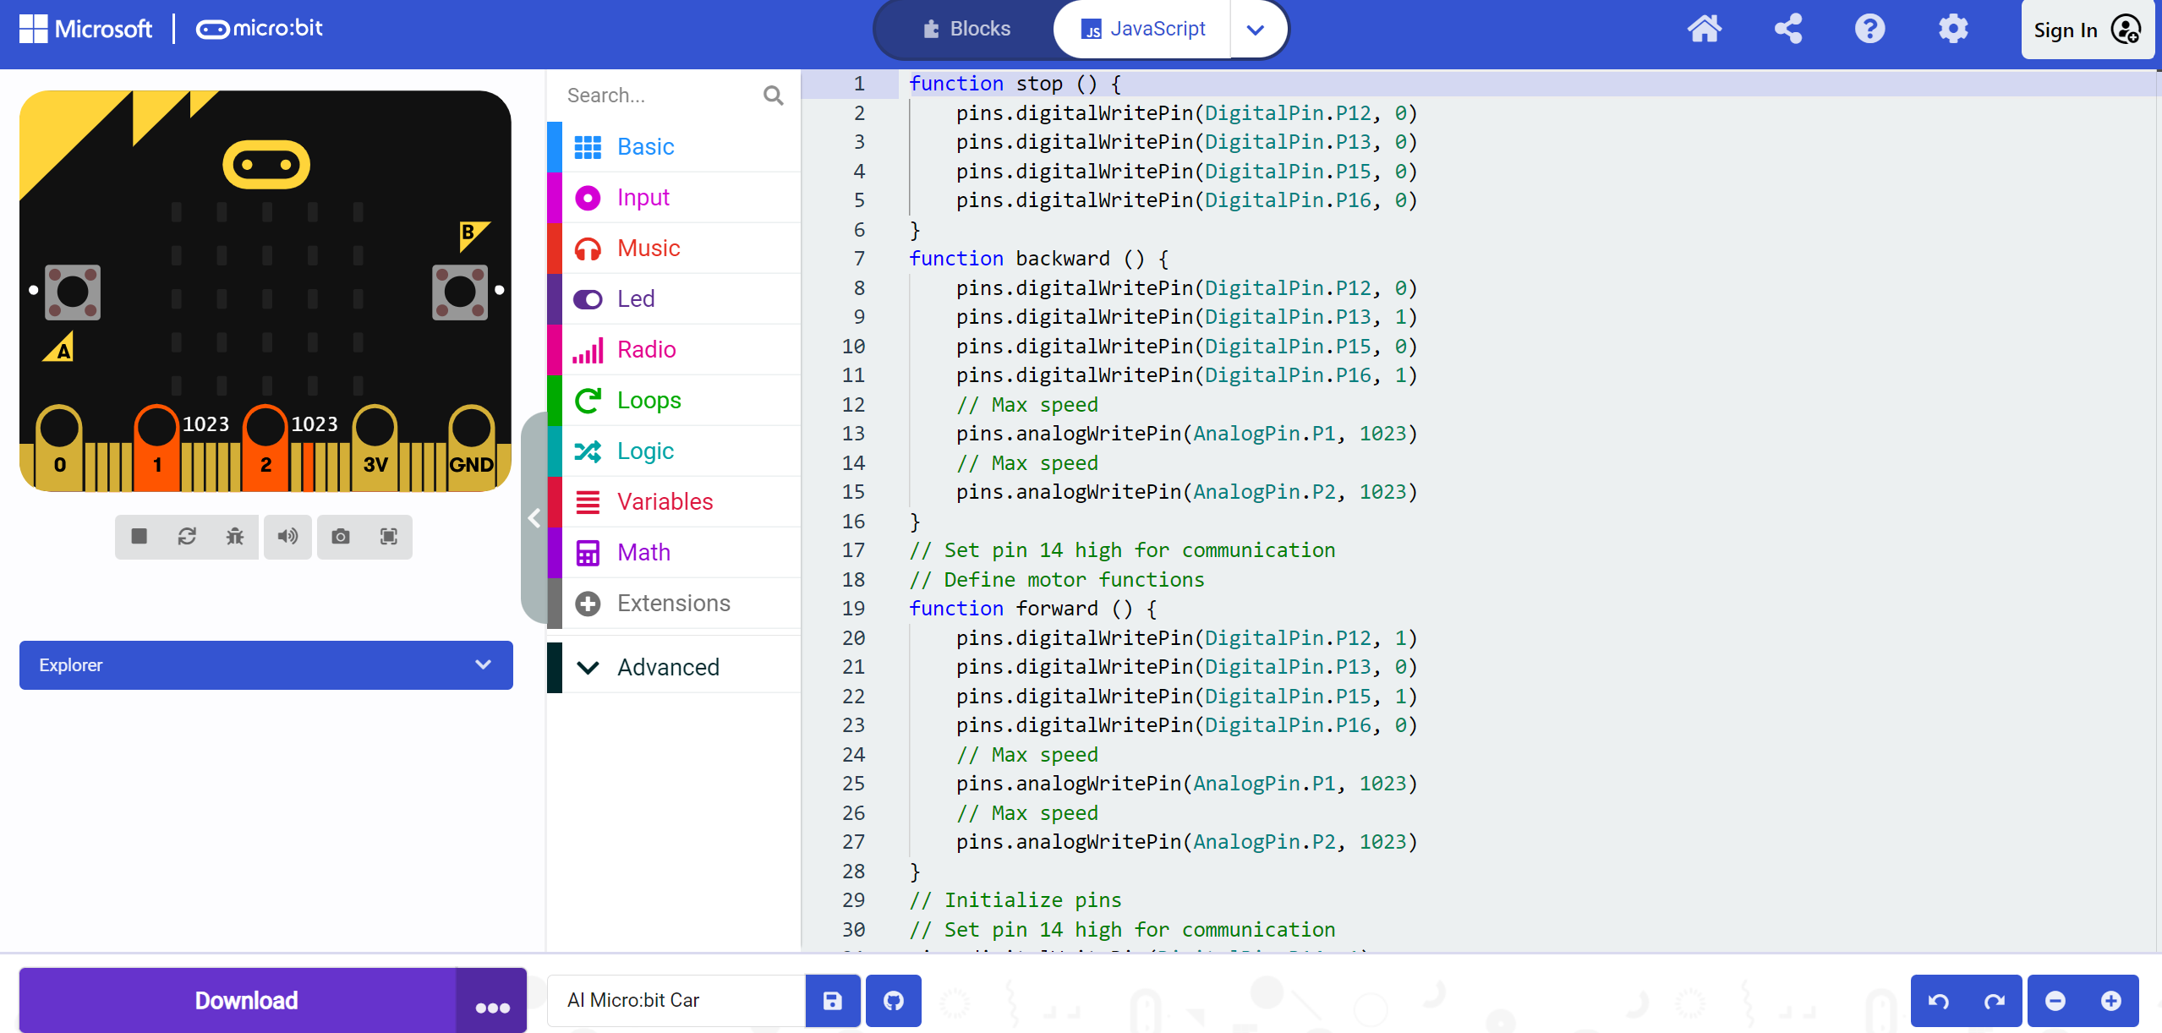The height and width of the screenshot is (1033, 2162).
Task: Open the Help question mark menu
Action: tap(1869, 30)
